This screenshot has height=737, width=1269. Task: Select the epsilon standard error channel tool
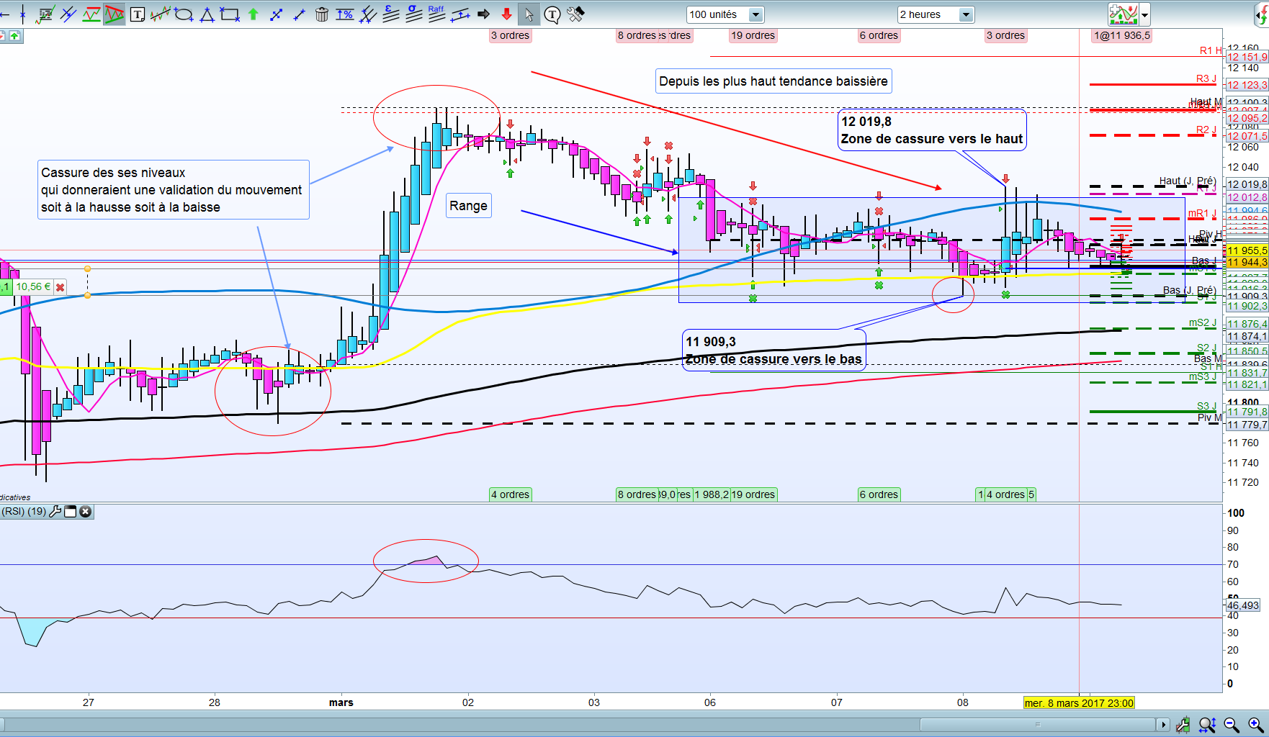coord(391,14)
